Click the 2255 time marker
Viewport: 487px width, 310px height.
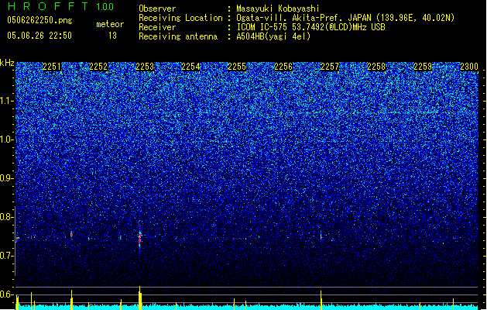coord(237,67)
